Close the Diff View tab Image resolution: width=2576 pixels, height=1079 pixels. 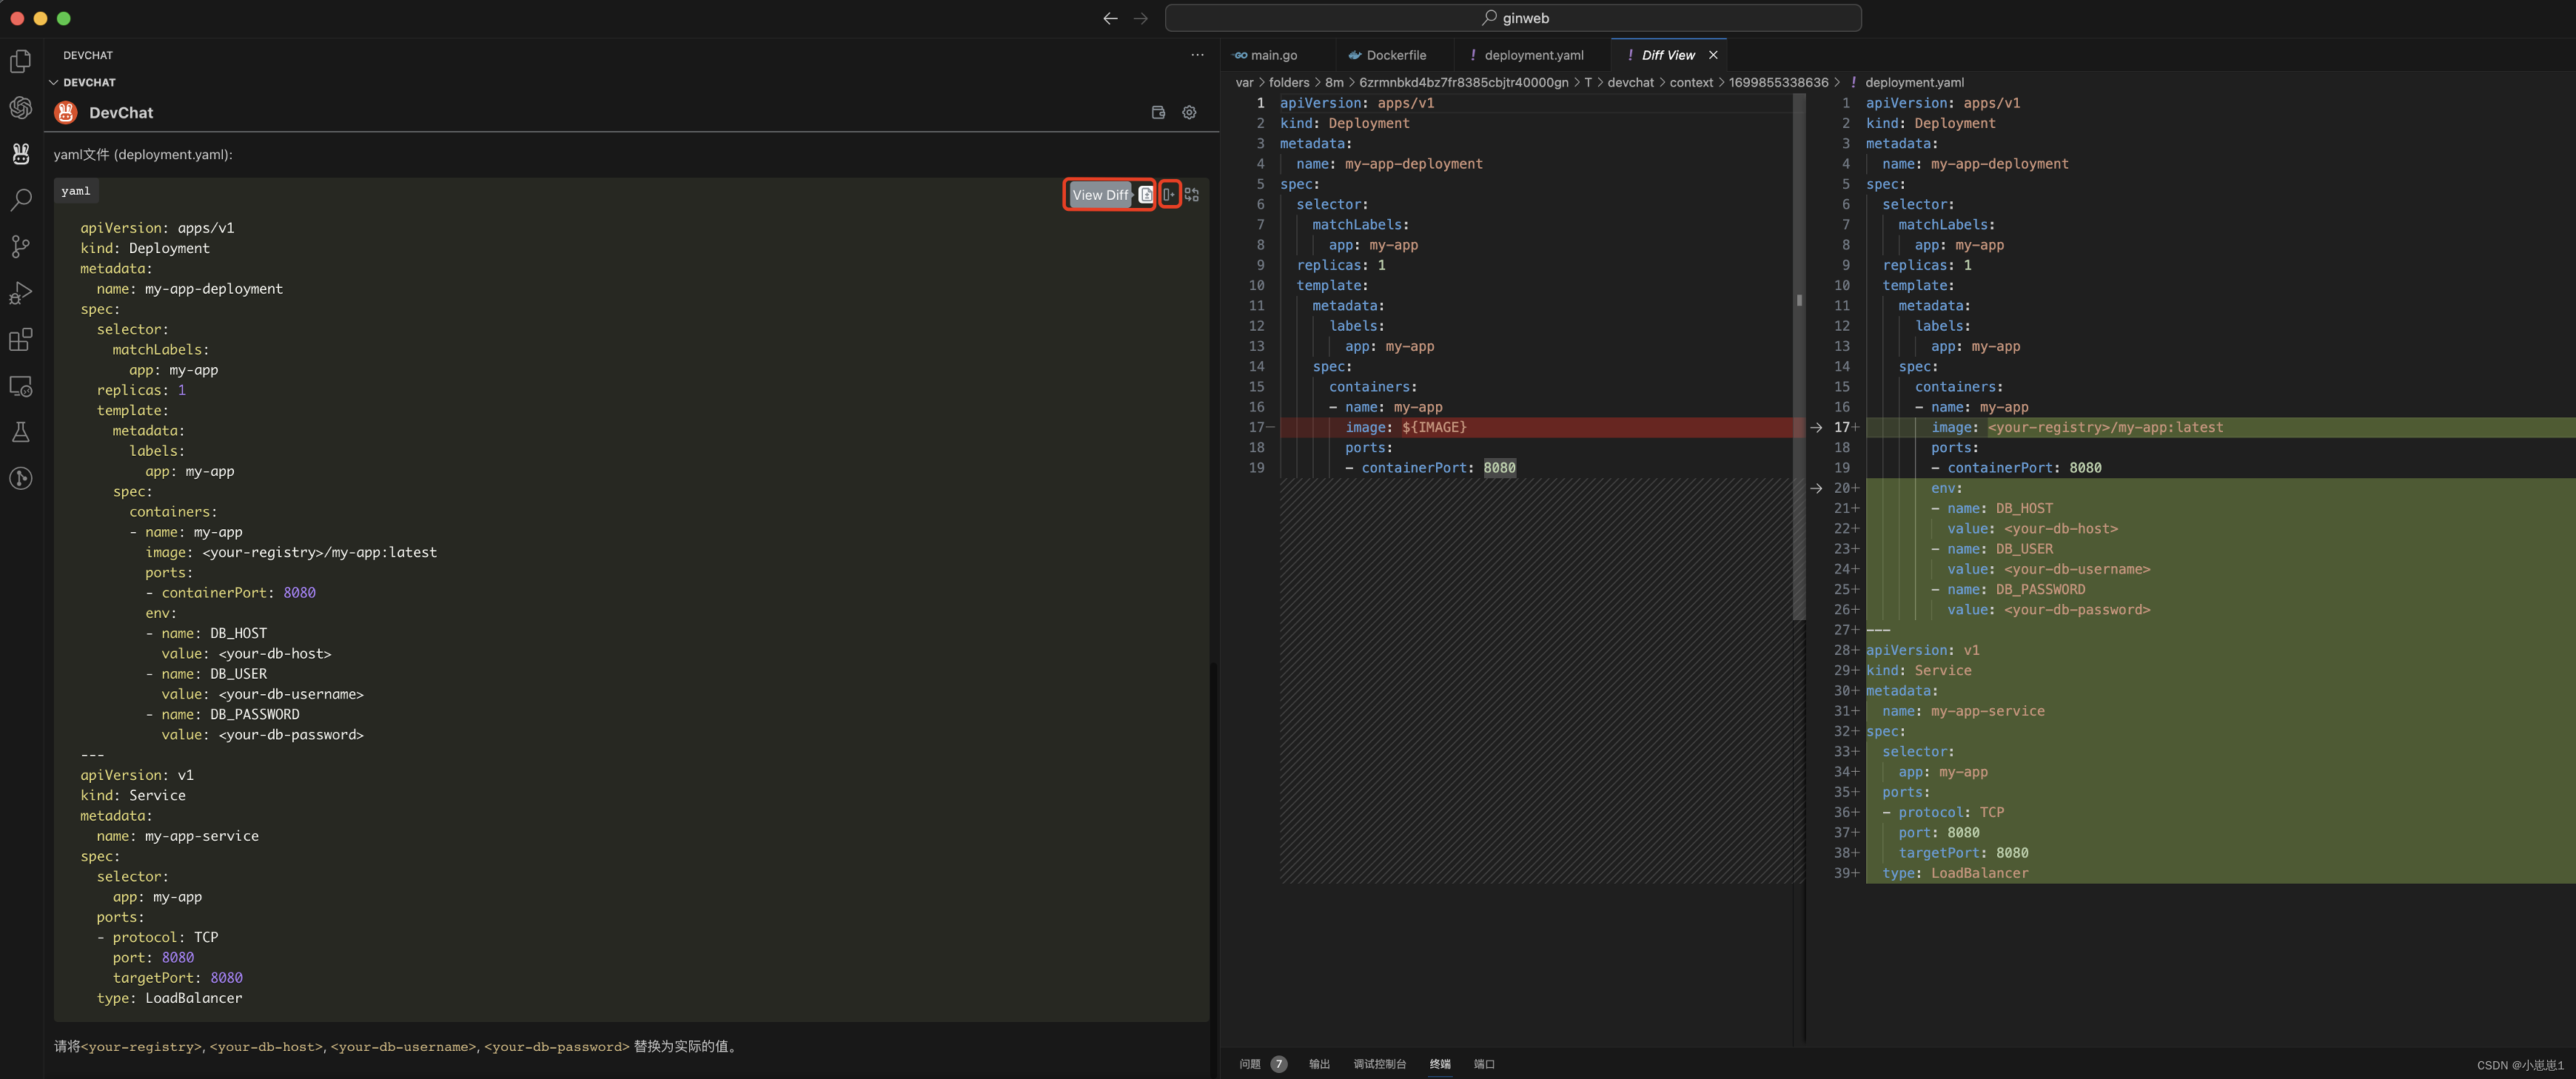[1713, 56]
